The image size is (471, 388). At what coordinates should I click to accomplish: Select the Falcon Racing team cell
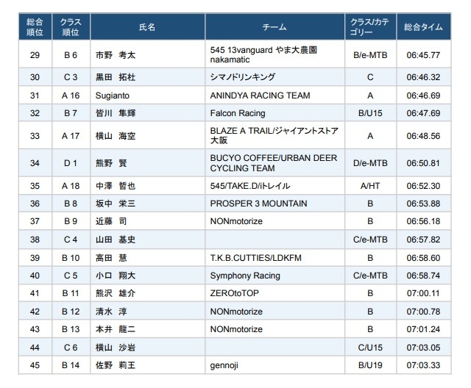point(238,113)
